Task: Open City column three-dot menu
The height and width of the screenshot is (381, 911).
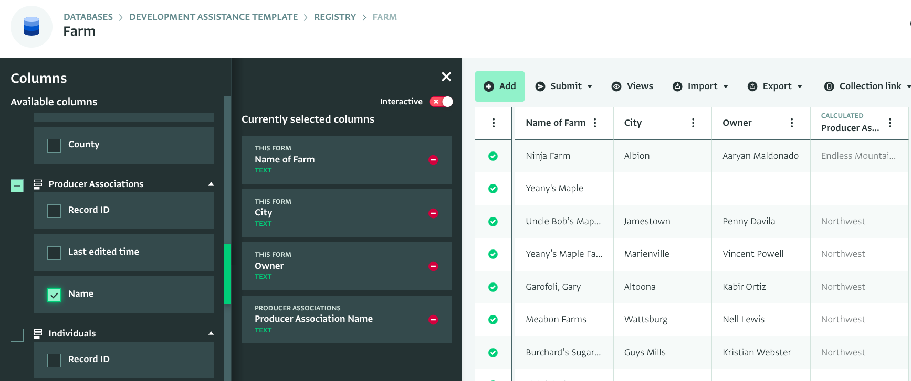Action: pos(693,123)
